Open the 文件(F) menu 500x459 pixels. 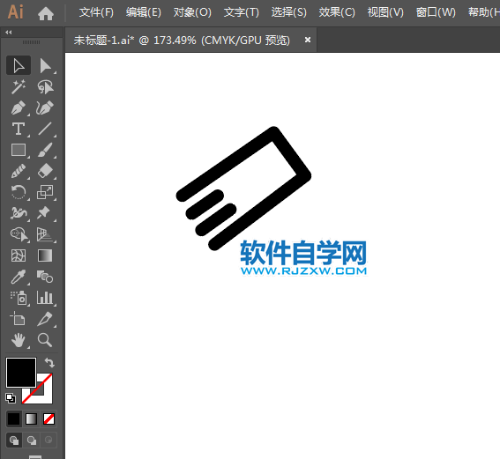coord(96,12)
